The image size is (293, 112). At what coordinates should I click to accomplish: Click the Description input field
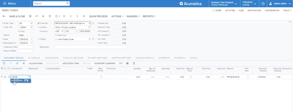pos(91,47)
